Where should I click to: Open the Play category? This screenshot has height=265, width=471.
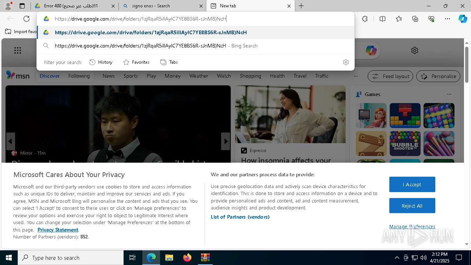(151, 76)
